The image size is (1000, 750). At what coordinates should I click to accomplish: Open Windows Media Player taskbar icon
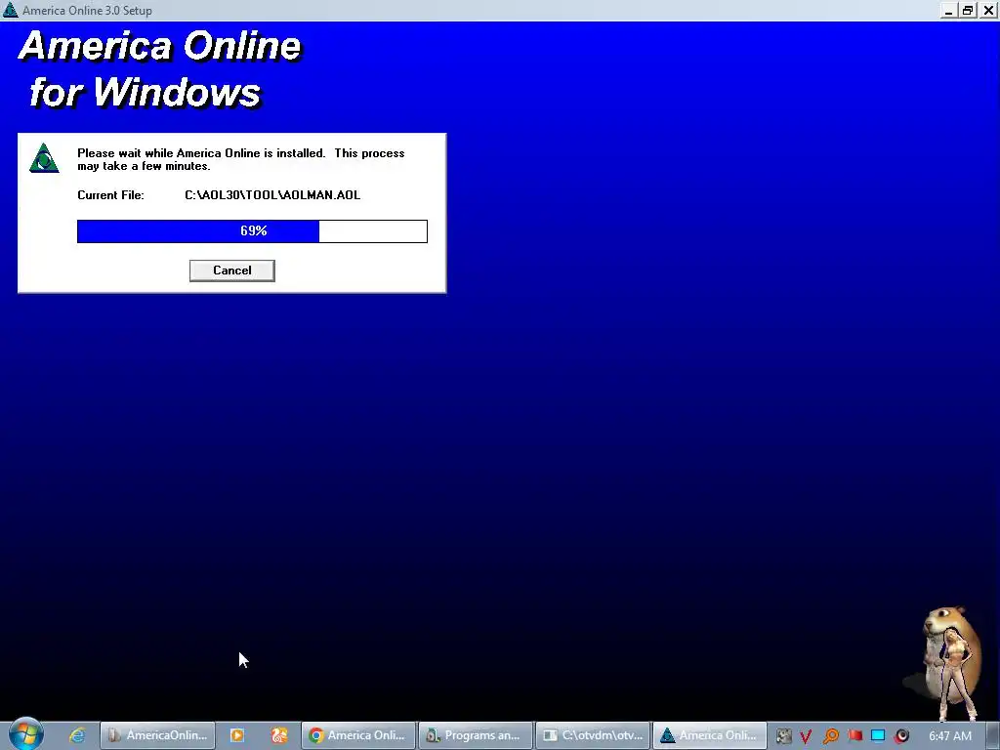(x=236, y=735)
